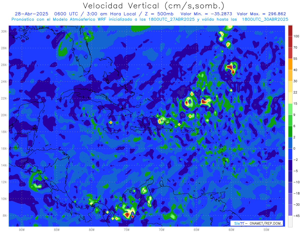This screenshot has height=233, width=302.
Task: Click the colorbar label '70'
Action: pos(295,48)
